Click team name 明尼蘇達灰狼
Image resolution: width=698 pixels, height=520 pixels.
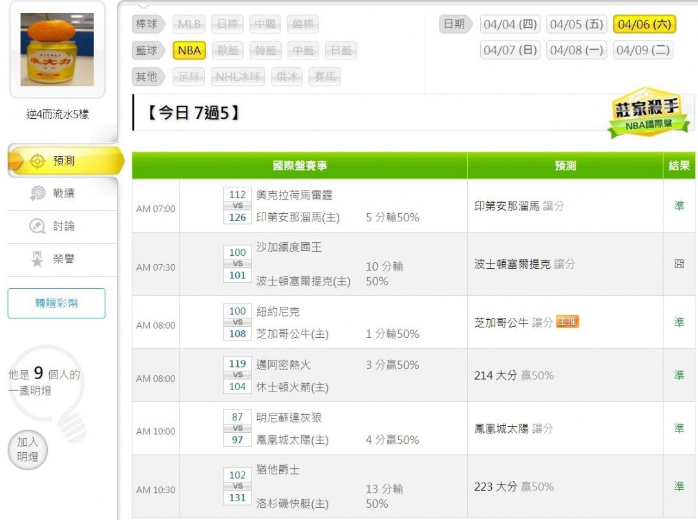tap(289, 417)
